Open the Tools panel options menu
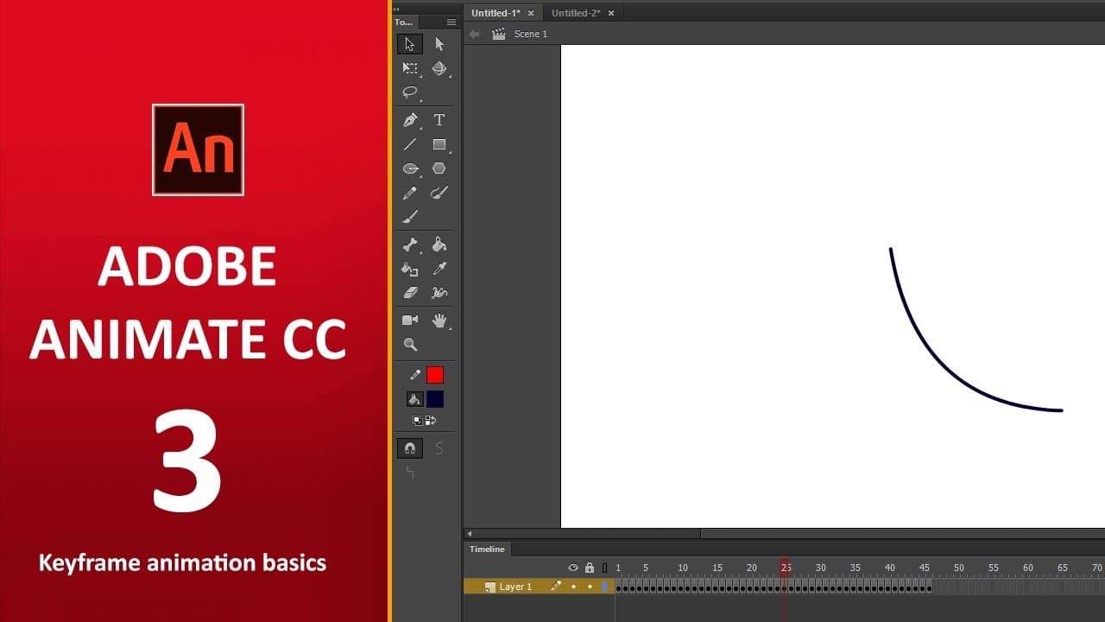The height and width of the screenshot is (622, 1105). coord(451,22)
